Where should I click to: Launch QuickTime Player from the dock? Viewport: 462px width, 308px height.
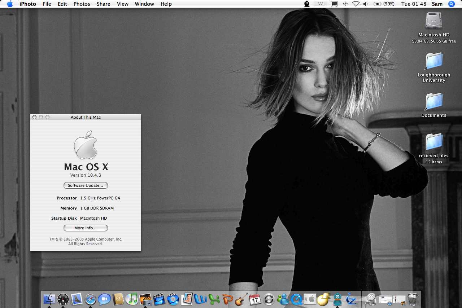pos(296,299)
